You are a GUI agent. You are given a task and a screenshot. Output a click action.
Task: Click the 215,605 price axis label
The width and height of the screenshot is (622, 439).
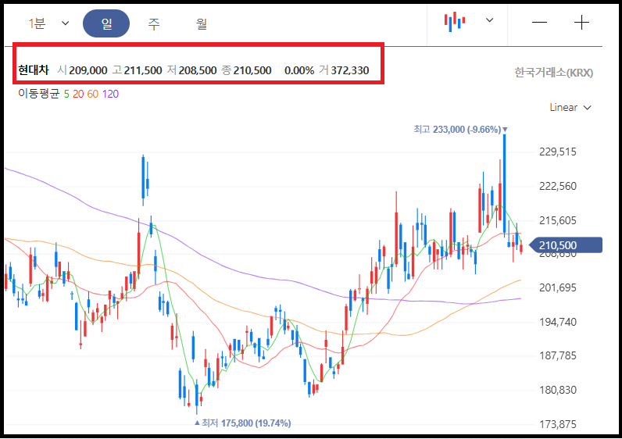pyautogui.click(x=558, y=220)
